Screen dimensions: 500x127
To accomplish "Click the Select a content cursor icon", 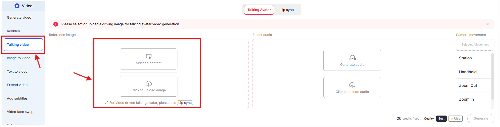I will [x=149, y=56].
